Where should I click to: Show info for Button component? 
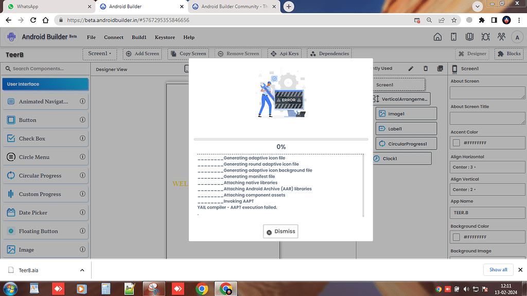(82, 120)
